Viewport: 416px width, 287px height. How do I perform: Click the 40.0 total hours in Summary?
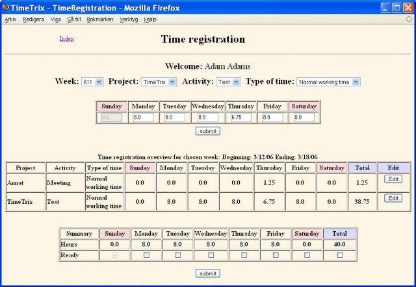pyautogui.click(x=339, y=244)
